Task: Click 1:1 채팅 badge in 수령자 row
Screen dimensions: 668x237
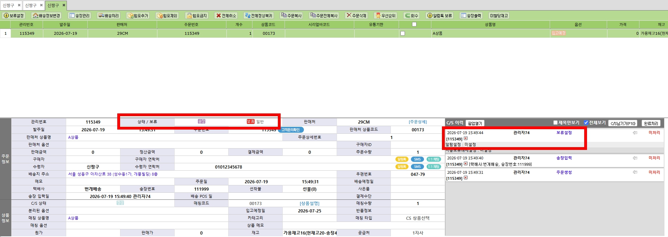Action: coord(433,167)
